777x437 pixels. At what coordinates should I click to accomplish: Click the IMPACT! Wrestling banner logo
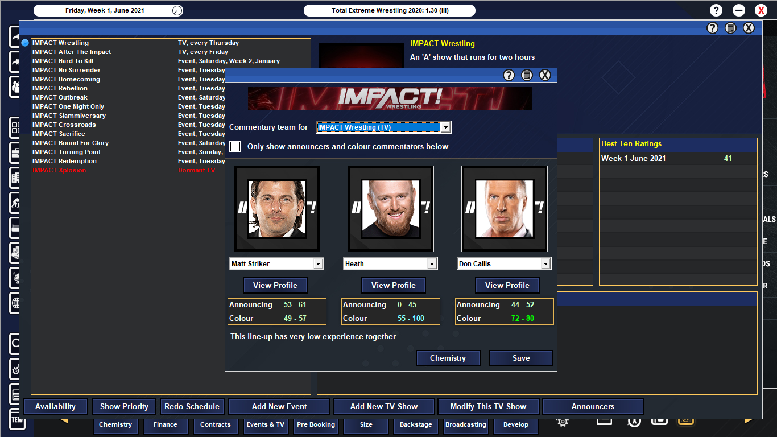tap(390, 98)
